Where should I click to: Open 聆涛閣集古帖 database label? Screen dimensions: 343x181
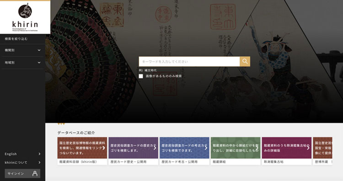[x=274, y=162]
